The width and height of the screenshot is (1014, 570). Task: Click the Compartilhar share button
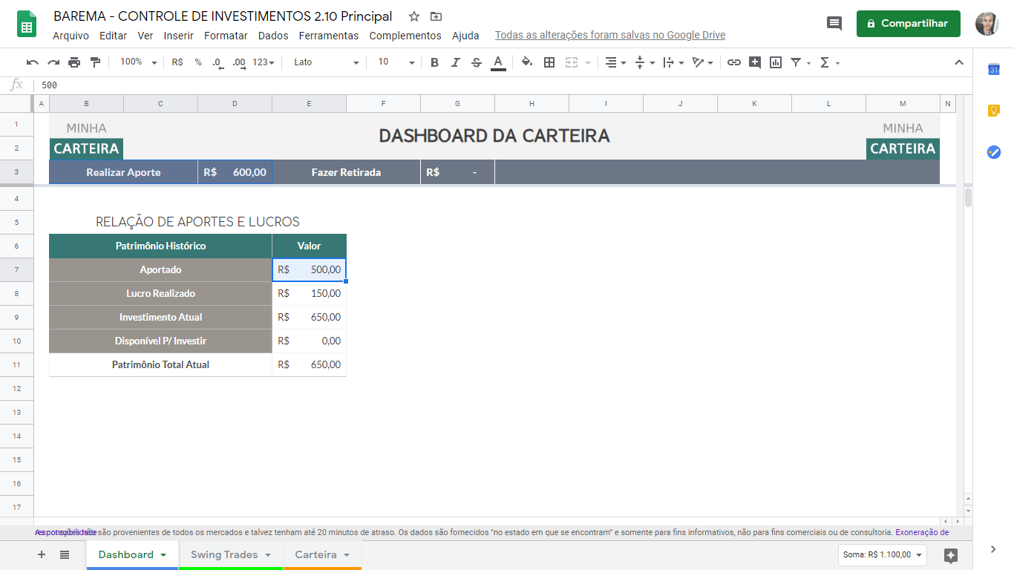(909, 24)
